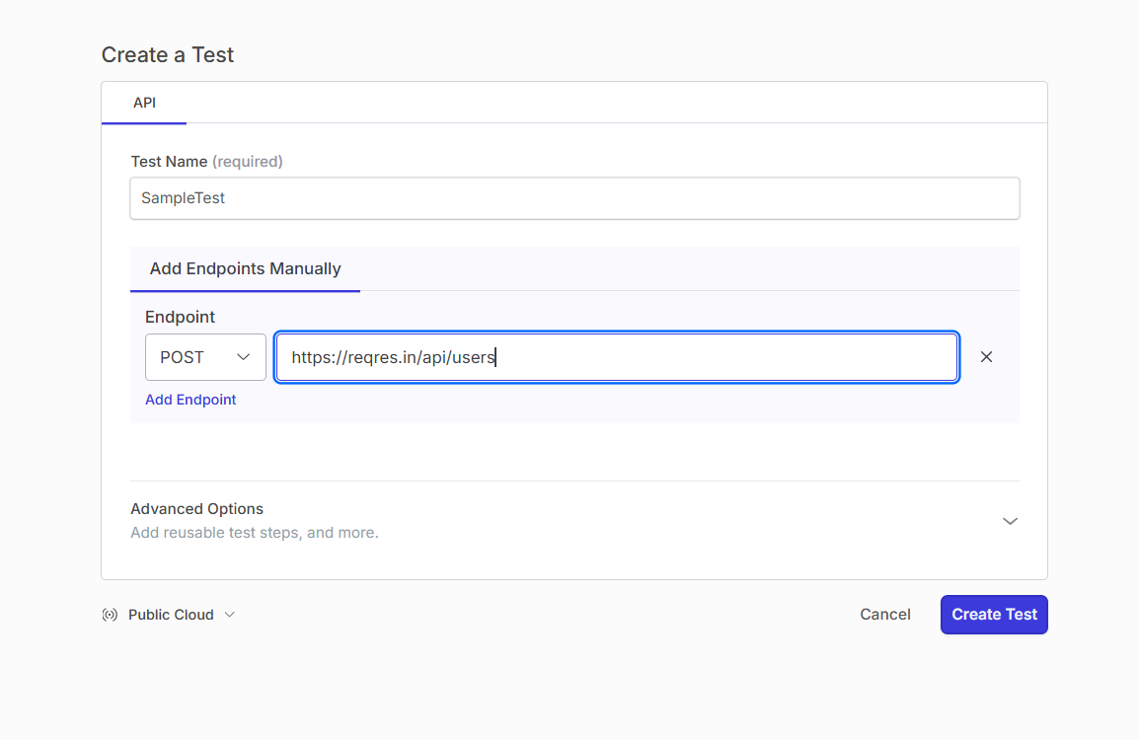Cancel the test creation
Image resolution: width=1139 pixels, height=740 pixels.
pos(884,614)
